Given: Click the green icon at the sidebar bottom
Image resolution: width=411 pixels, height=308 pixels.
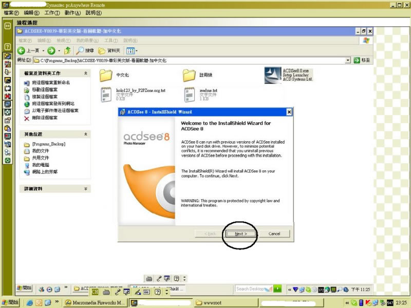Looking at the screenshot, I should [x=8, y=161].
